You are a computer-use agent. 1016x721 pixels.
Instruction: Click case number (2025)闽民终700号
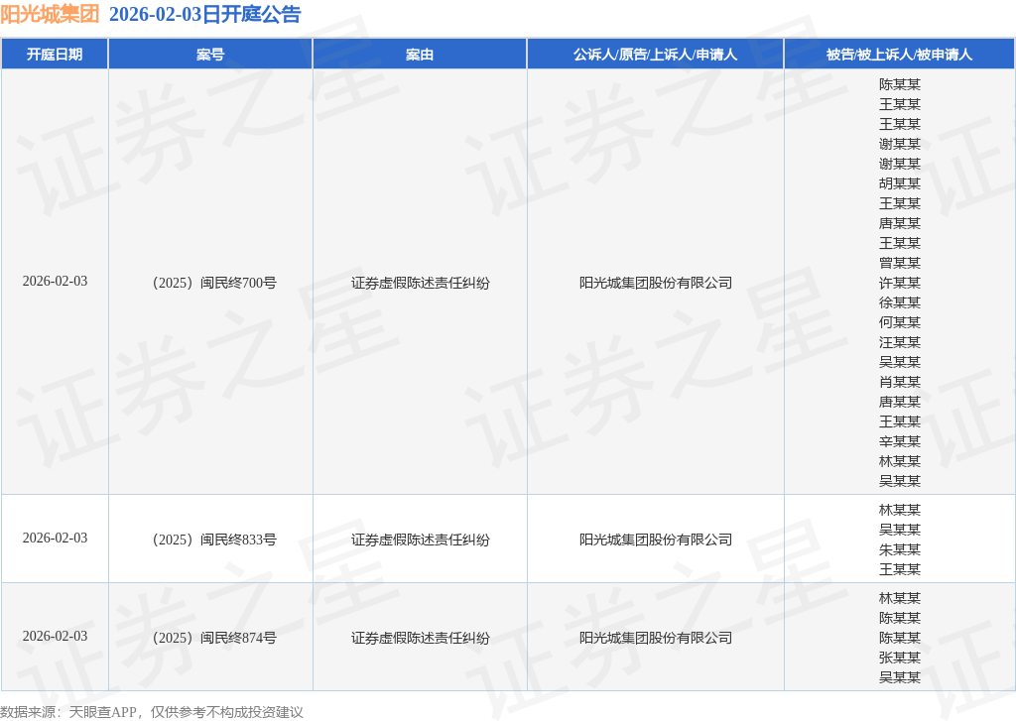214,283
